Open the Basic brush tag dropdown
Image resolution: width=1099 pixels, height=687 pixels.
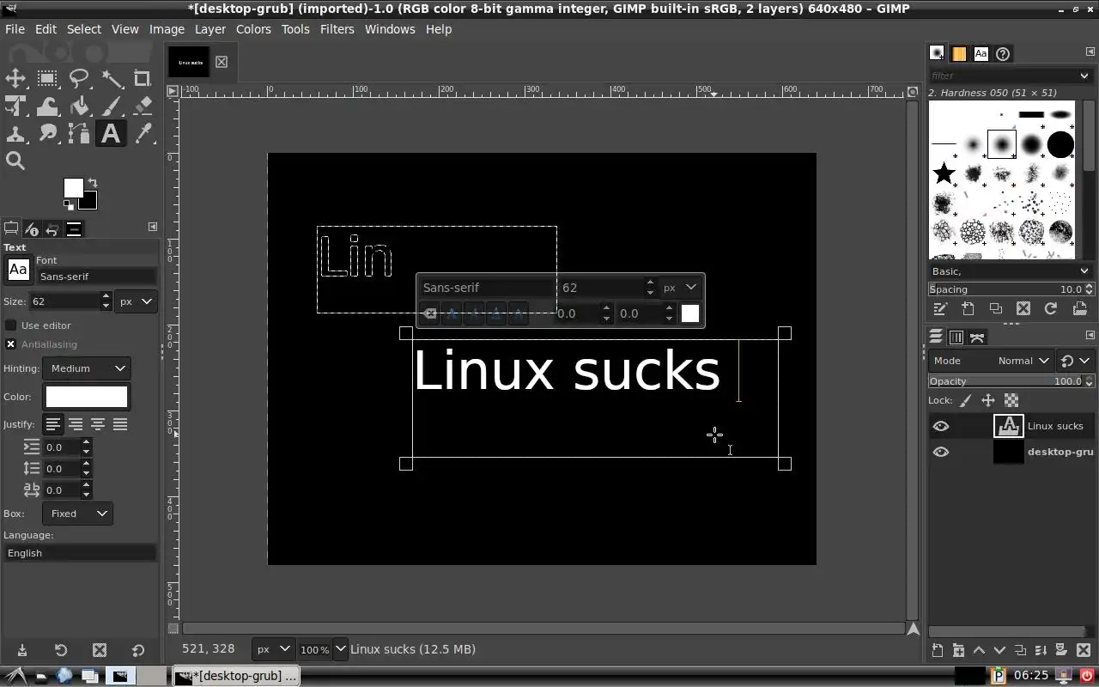click(x=1011, y=271)
